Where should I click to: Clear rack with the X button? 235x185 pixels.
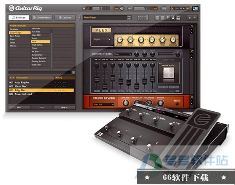coord(190,18)
